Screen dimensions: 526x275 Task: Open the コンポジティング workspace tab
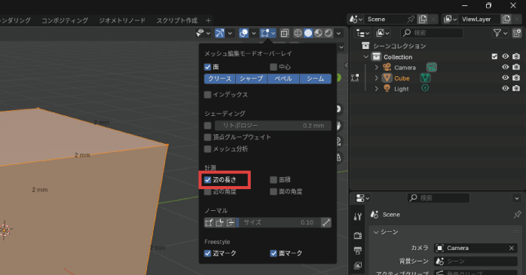pyautogui.click(x=65, y=20)
